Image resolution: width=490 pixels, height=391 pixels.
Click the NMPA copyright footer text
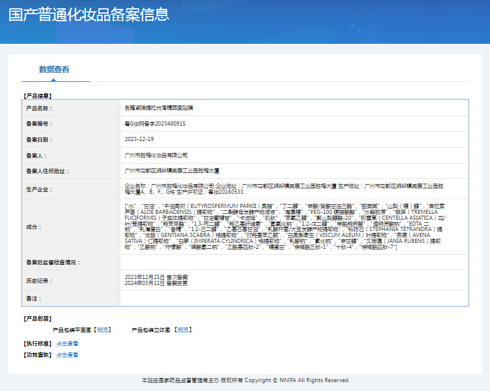click(245, 380)
